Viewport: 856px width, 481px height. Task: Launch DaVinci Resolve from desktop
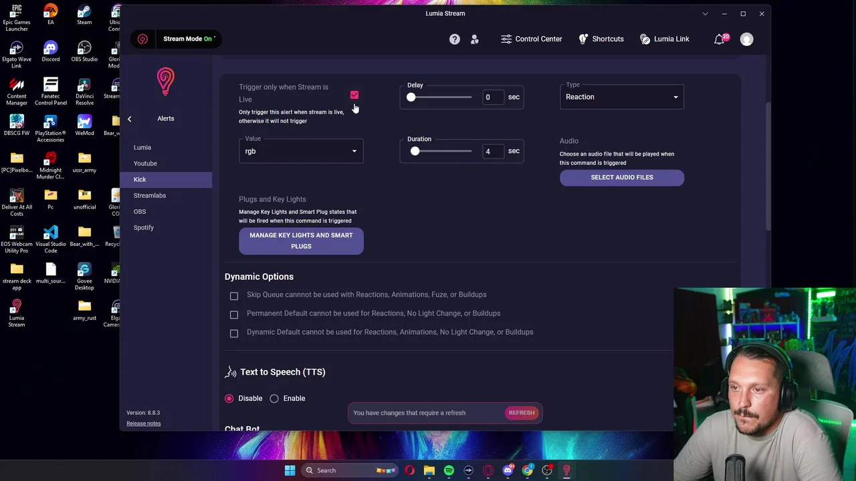pyautogui.click(x=84, y=92)
